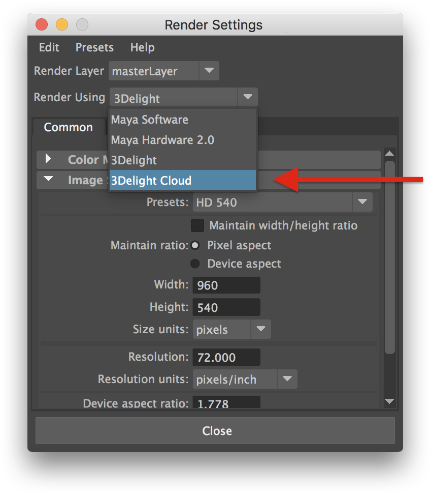Open the Presets menu

click(x=94, y=47)
